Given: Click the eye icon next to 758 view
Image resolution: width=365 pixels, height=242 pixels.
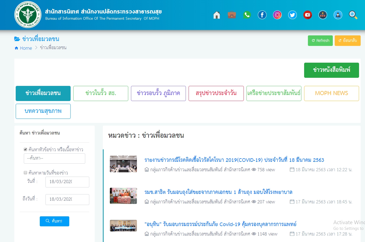Looking at the screenshot, I should tap(254, 170).
